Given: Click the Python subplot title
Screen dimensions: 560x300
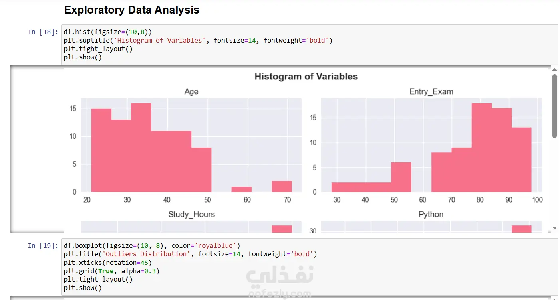Looking at the screenshot, I should tap(431, 215).
